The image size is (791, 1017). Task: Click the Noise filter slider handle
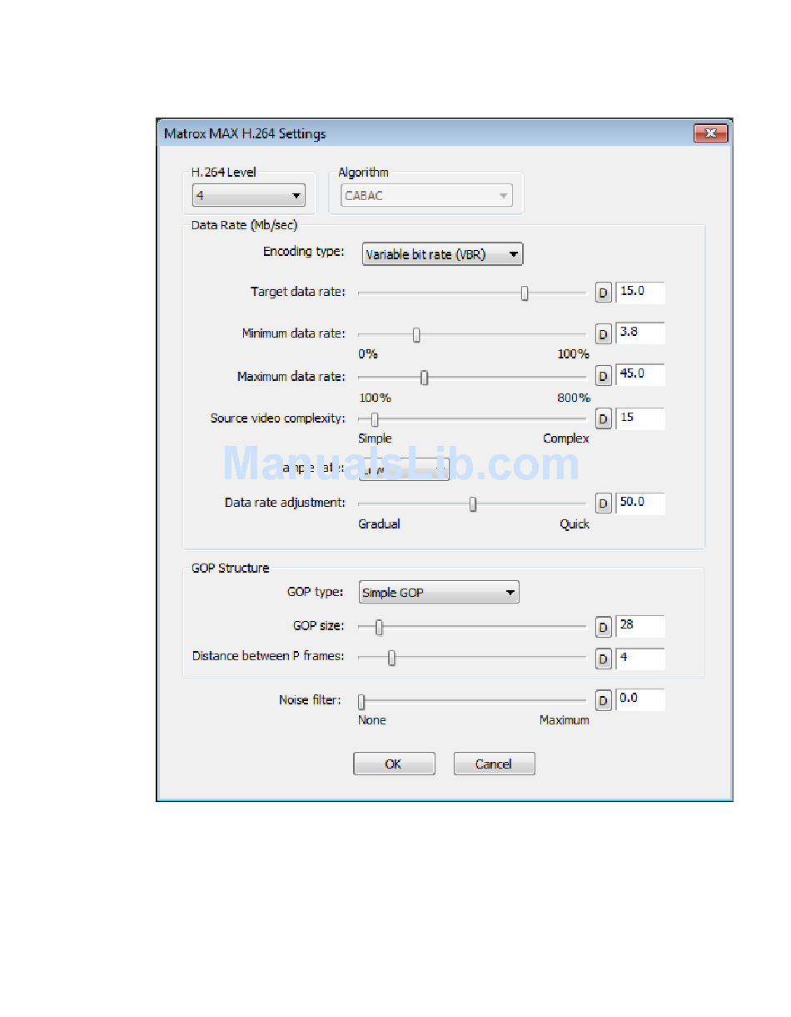point(361,702)
